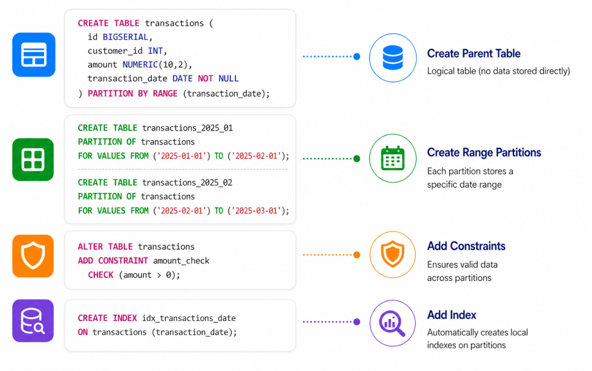The height and width of the screenshot is (371, 592).
Task: Click 'indexes on partitions' description line
Action: pyautogui.click(x=466, y=345)
